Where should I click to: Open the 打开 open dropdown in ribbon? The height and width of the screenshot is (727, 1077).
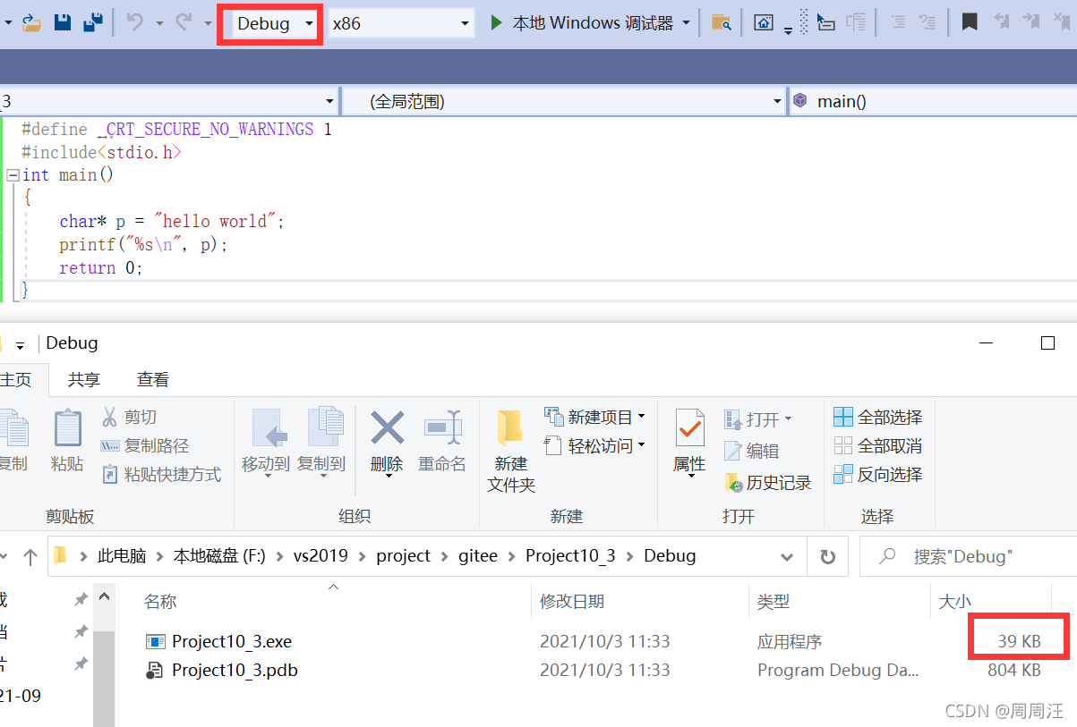tap(758, 418)
